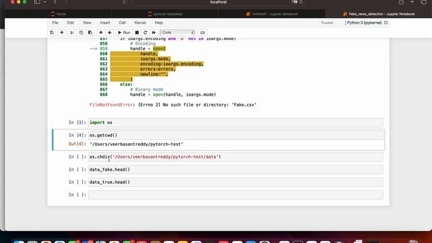Open the View menu
This screenshot has width=432, height=243.
point(87,22)
